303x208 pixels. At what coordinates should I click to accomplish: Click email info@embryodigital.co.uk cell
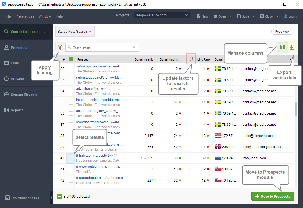click(x=262, y=147)
